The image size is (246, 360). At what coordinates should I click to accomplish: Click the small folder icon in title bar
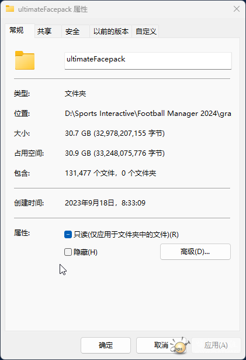(x=10, y=9)
